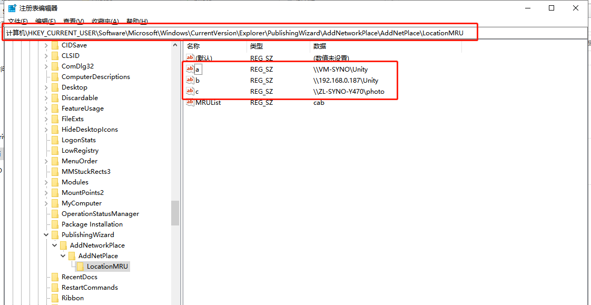The image size is (591, 305).
Task: Expand the CLSID tree node
Action: (x=46, y=56)
